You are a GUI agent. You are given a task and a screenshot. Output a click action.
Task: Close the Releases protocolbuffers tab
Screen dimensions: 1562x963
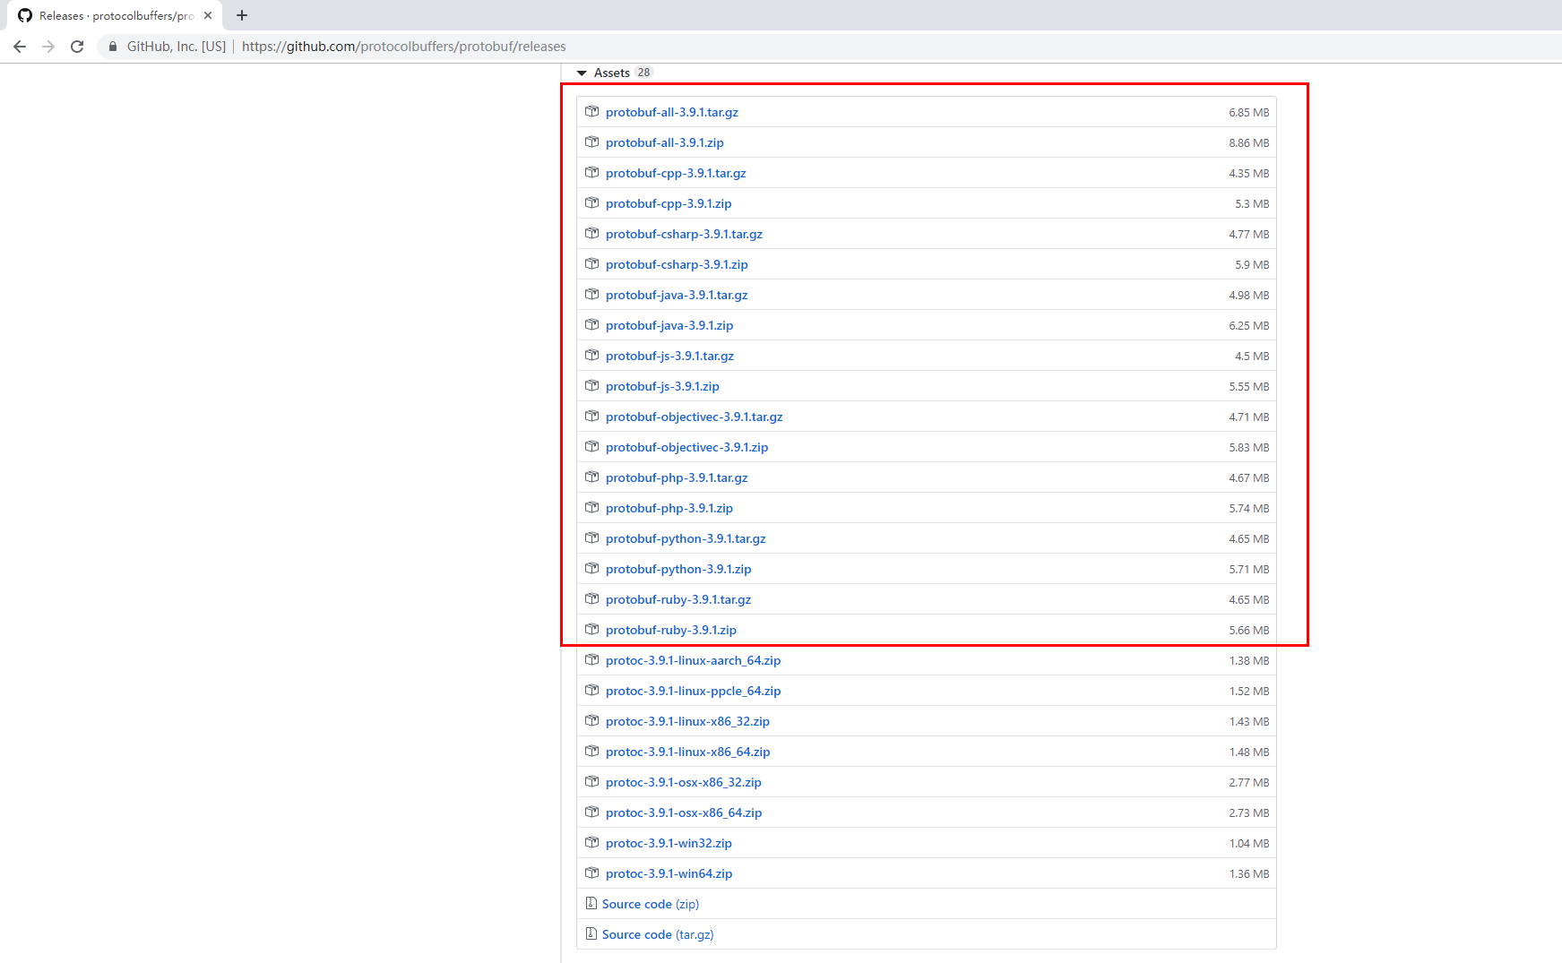(208, 15)
